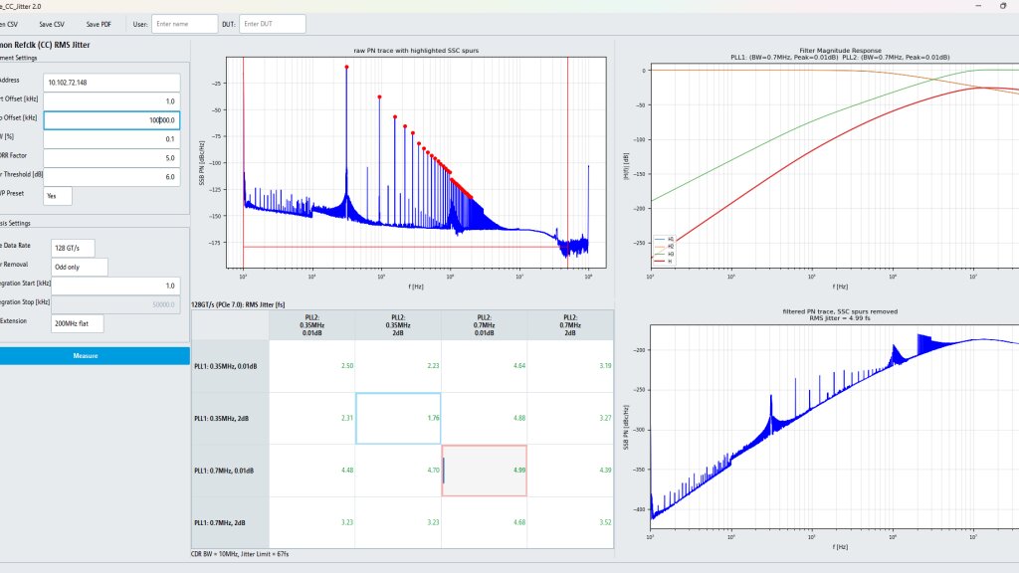Screen dimensions: 1019x573
Task: Open the SWP Preset dropdown showing Yes
Action: (58, 196)
